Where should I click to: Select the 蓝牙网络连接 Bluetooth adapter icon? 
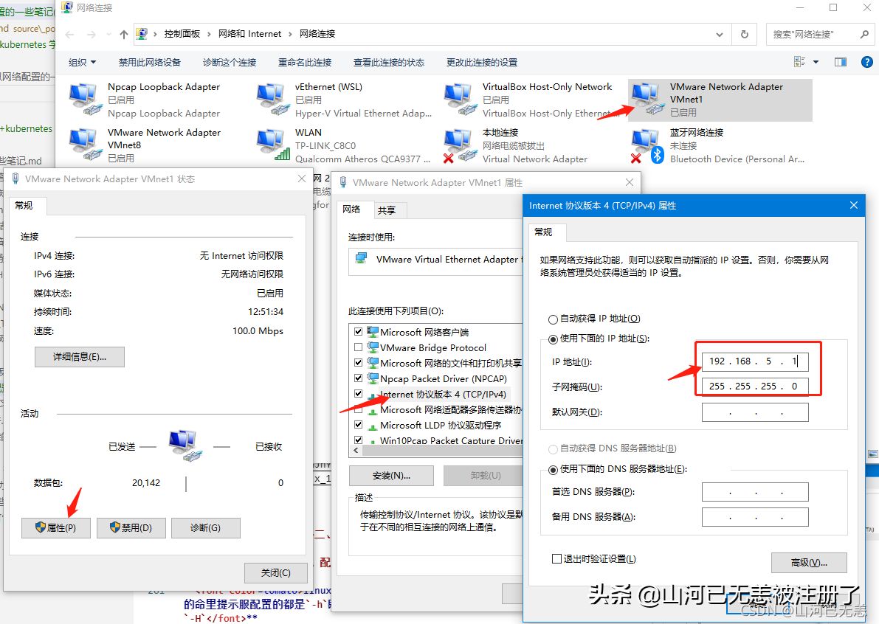pos(647,145)
